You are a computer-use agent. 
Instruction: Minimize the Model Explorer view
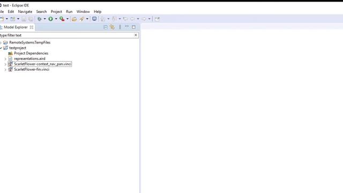pos(127,27)
